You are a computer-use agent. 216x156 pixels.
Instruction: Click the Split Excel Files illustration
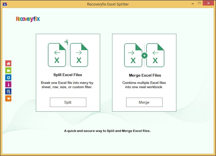tap(68, 54)
